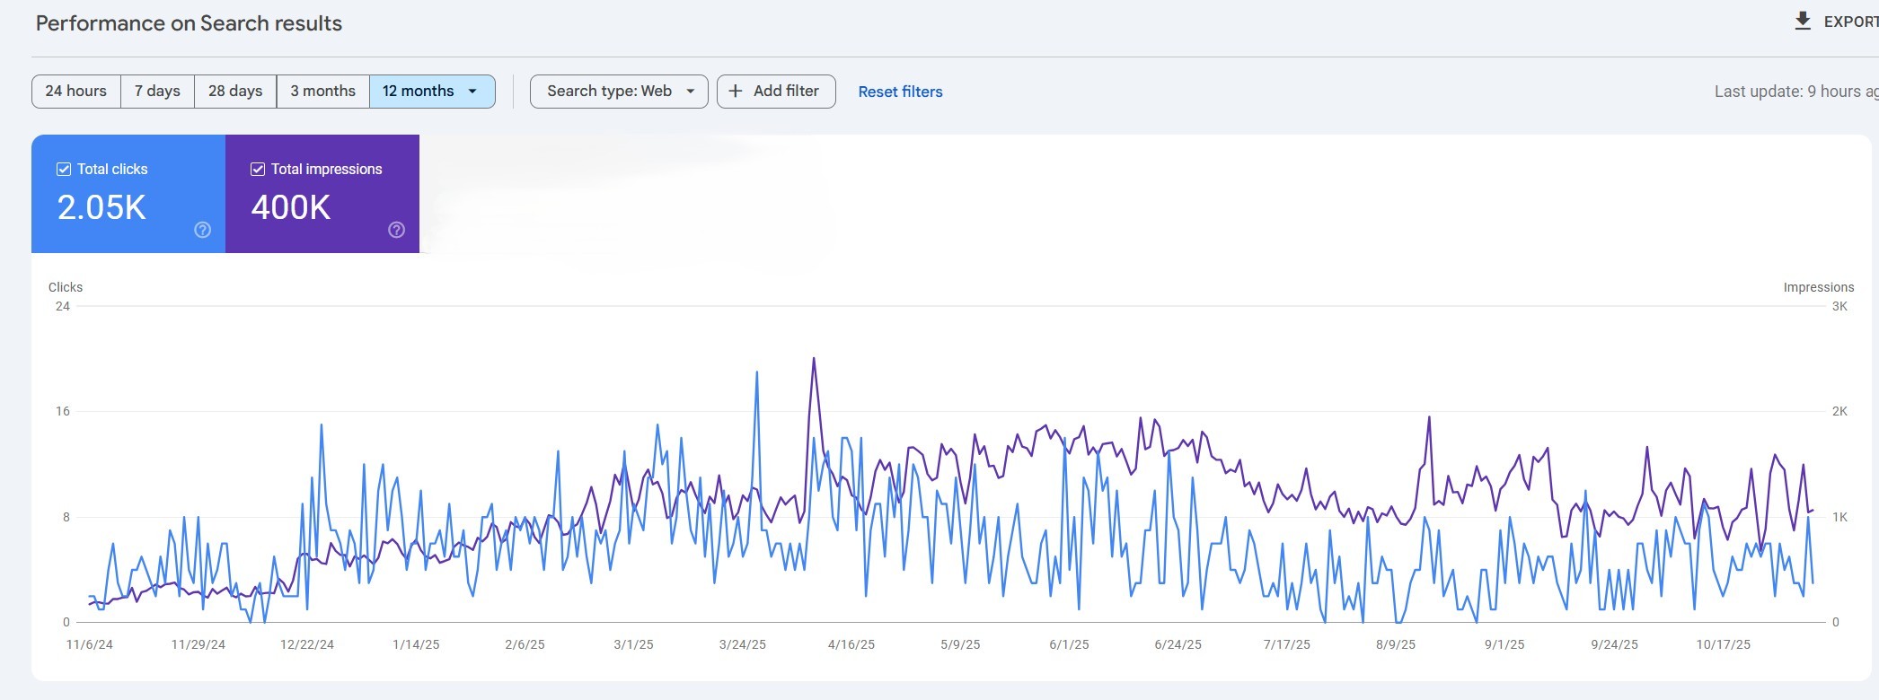
Task: Click the impressions peak near 4/16/25
Action: tap(814, 359)
